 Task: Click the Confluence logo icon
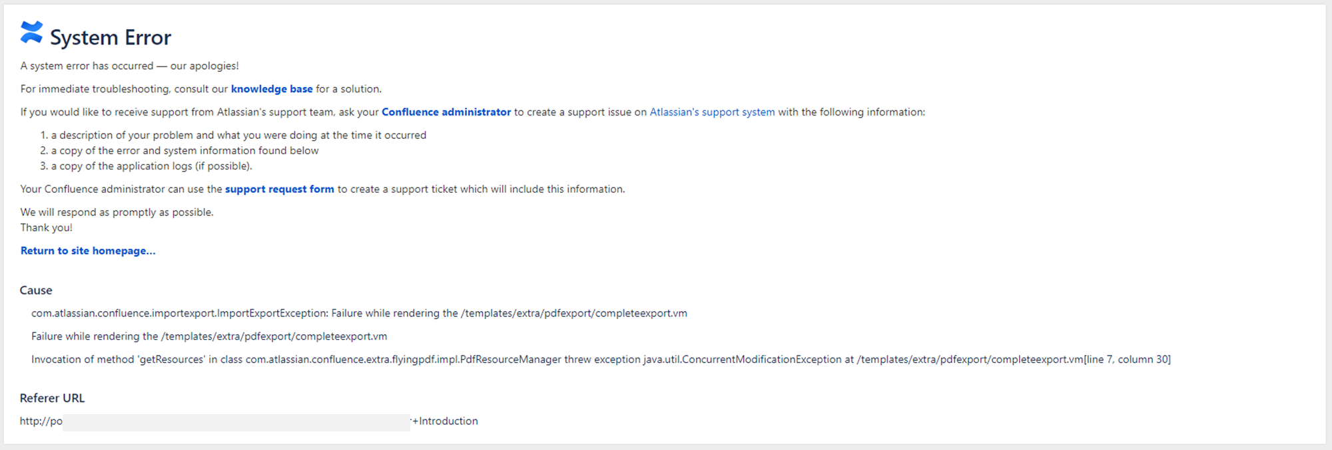tap(31, 33)
